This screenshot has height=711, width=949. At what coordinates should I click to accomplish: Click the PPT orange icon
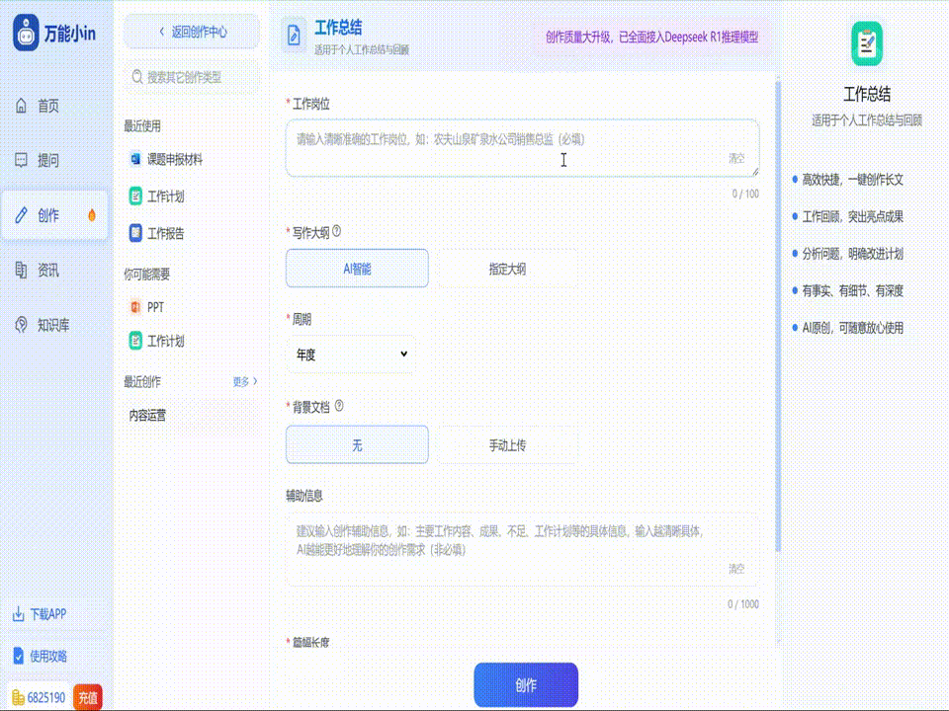coord(135,307)
